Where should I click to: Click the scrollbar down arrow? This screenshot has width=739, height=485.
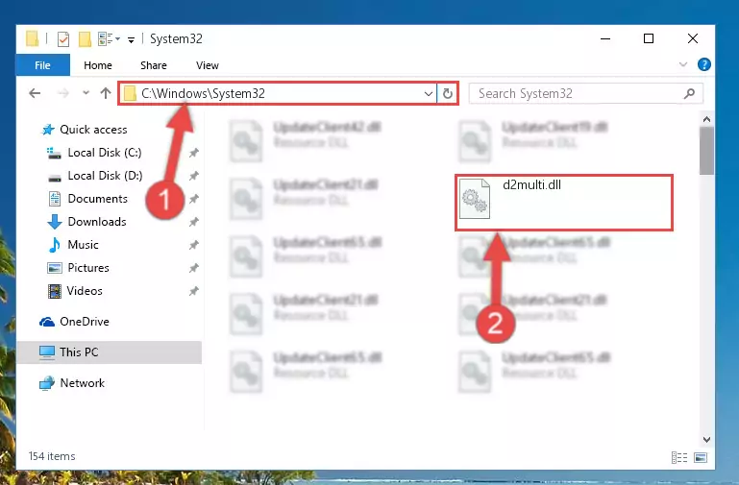[x=706, y=440]
